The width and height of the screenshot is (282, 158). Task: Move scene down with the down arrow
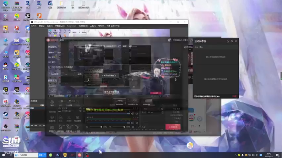point(44,126)
